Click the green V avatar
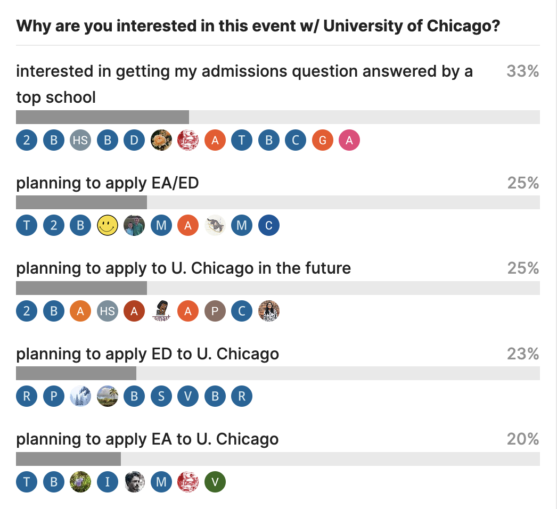 [215, 482]
